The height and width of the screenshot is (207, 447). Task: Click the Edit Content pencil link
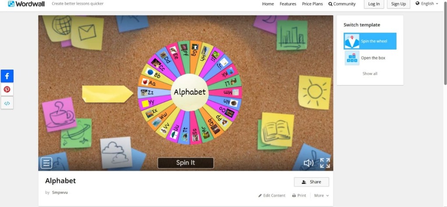(272, 195)
